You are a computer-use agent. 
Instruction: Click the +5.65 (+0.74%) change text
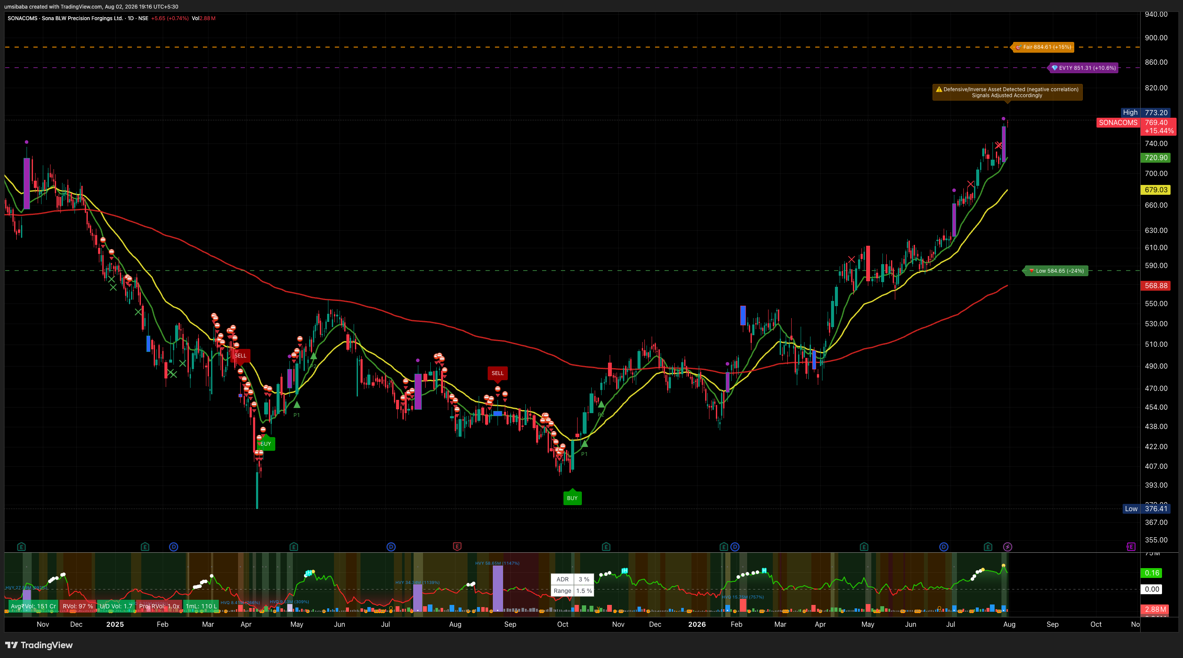[x=170, y=18]
